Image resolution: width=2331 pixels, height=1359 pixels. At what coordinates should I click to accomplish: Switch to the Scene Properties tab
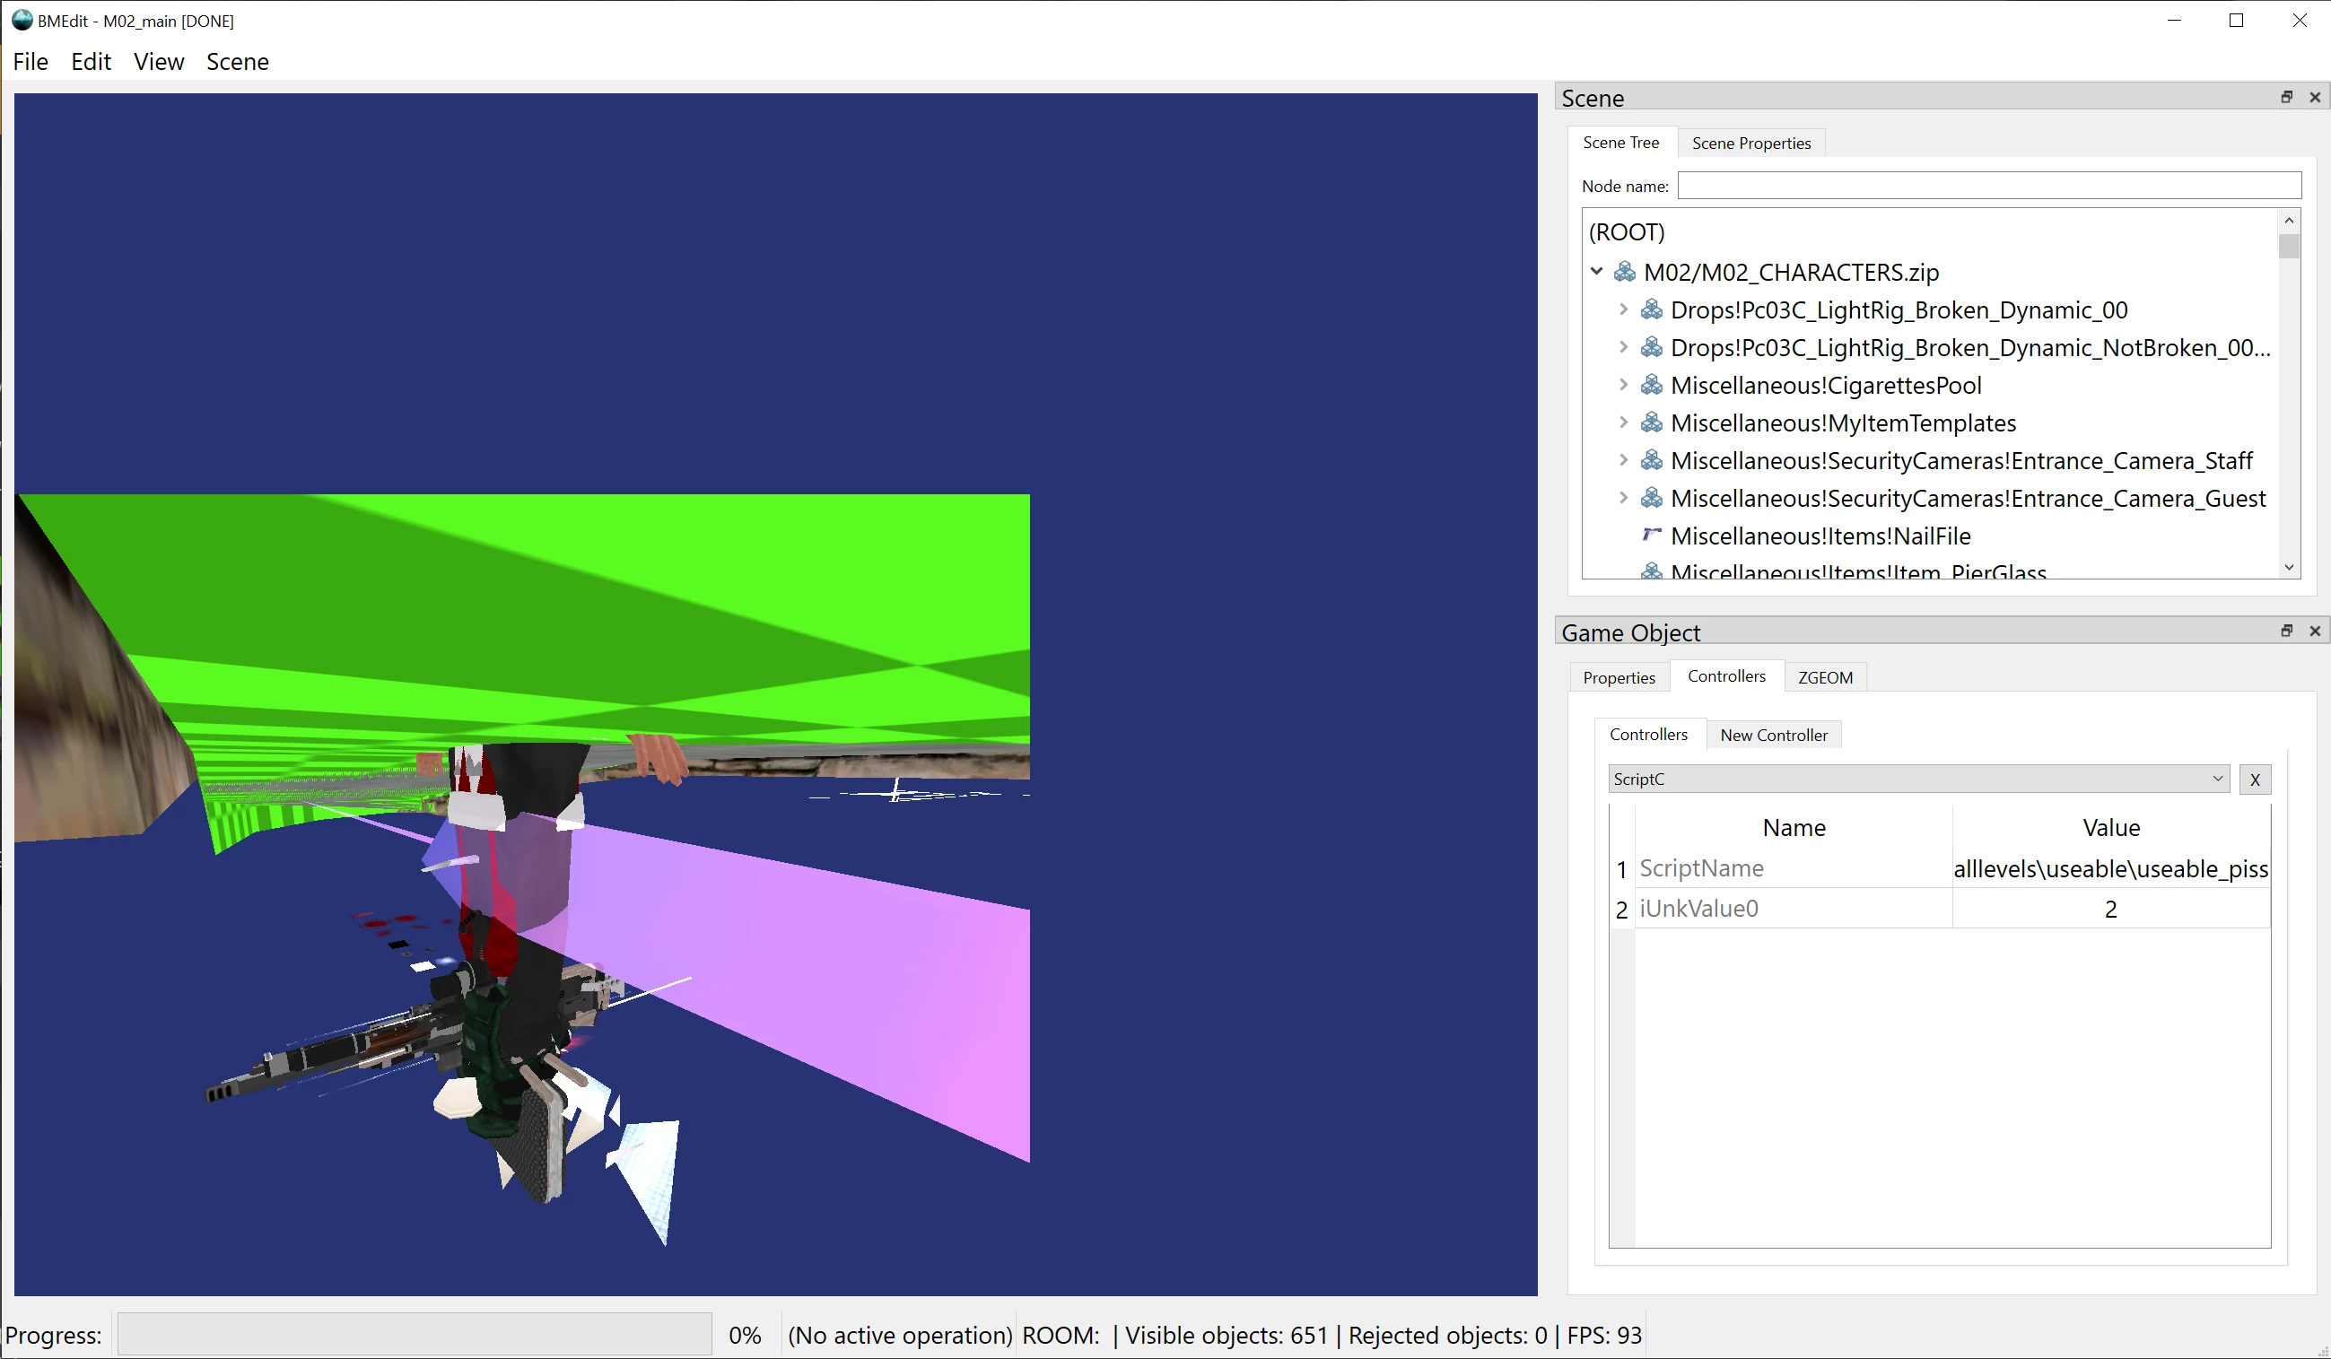click(1751, 144)
